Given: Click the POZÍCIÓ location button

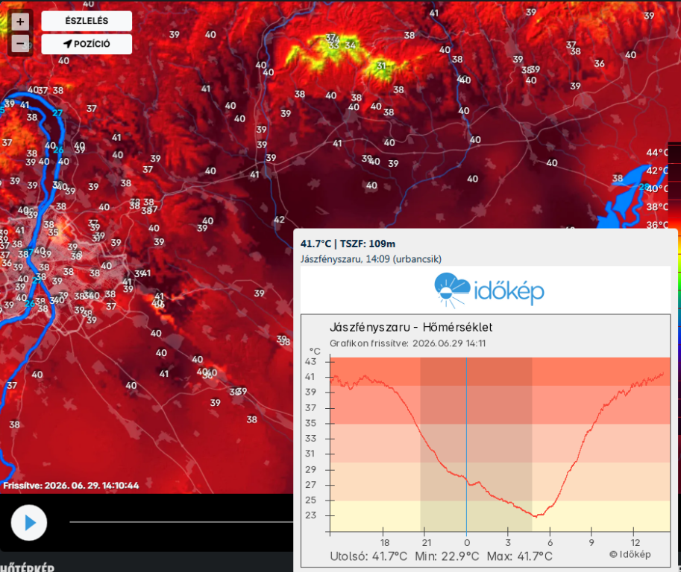Looking at the screenshot, I should click(87, 44).
